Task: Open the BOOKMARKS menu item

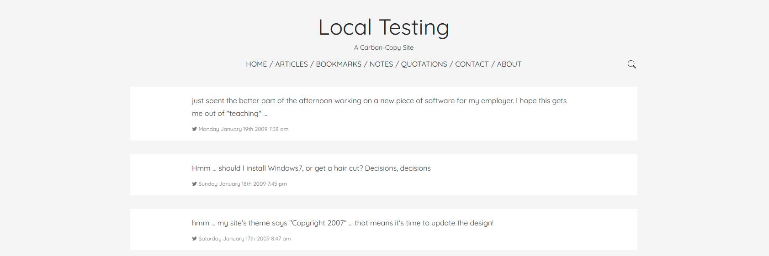Action: point(339,64)
